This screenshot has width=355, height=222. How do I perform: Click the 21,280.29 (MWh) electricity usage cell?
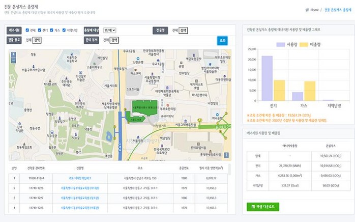click(290, 166)
